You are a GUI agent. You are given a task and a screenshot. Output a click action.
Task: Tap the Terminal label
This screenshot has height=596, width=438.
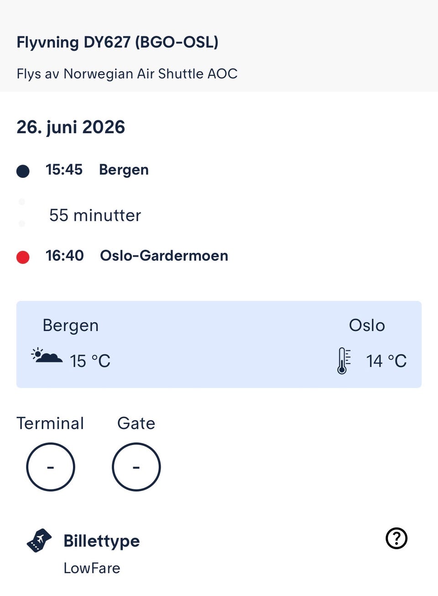click(50, 423)
